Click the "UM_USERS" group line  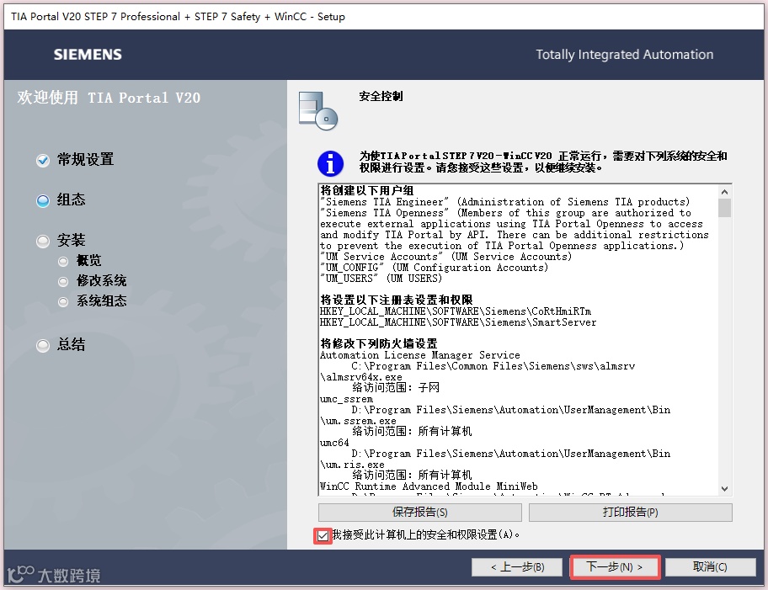(x=381, y=278)
